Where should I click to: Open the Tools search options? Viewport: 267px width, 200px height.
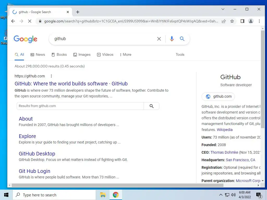[180, 55]
